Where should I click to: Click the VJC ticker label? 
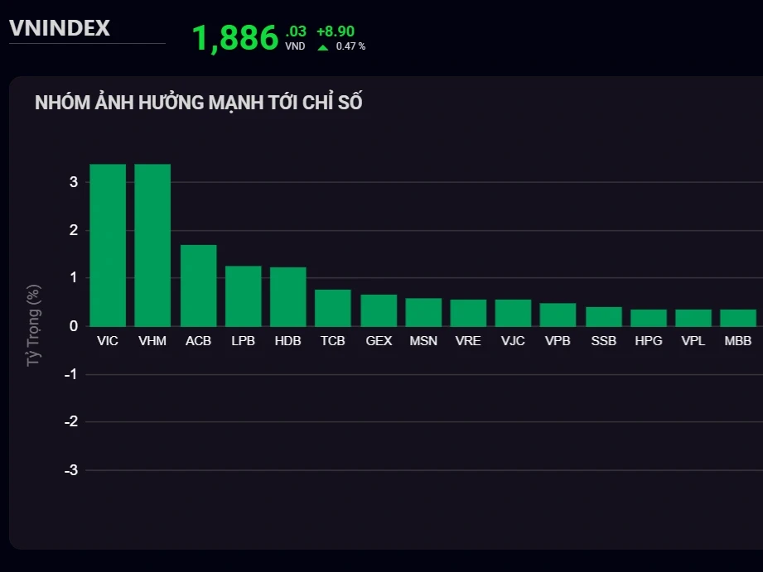pyautogui.click(x=513, y=341)
